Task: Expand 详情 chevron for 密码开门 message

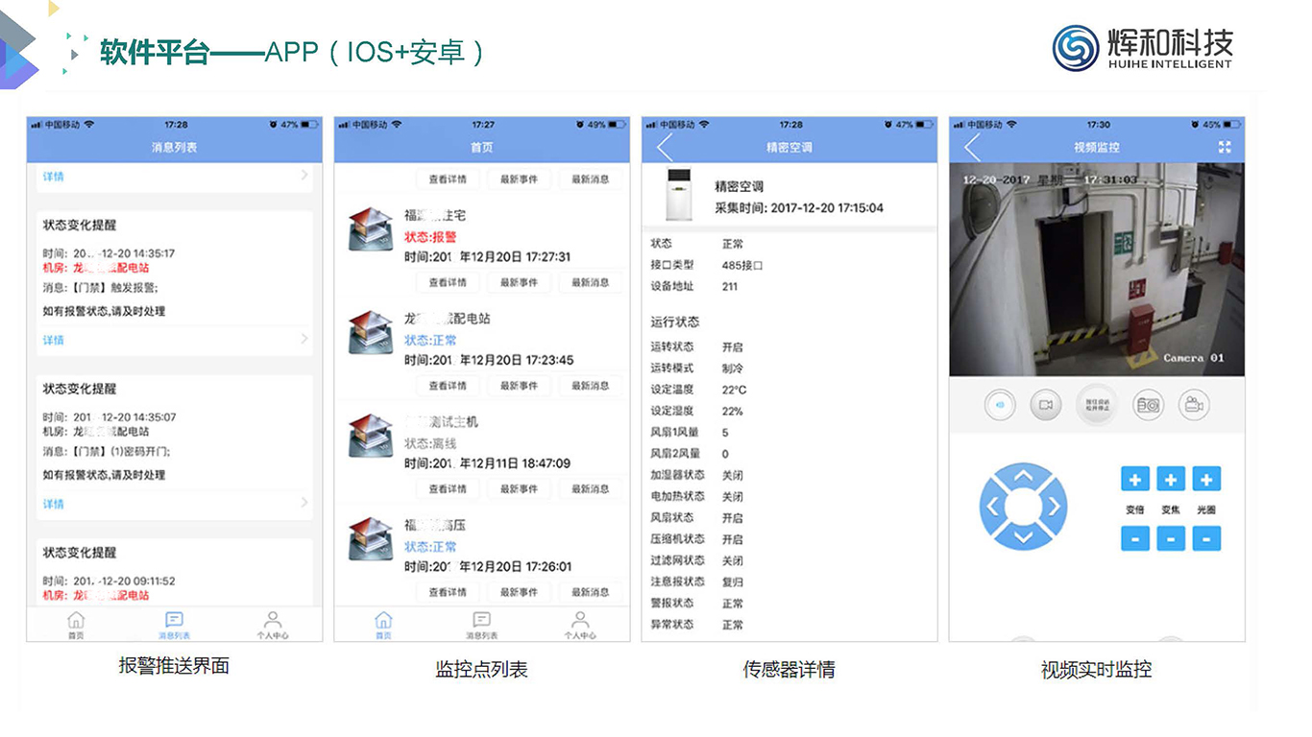Action: click(304, 503)
